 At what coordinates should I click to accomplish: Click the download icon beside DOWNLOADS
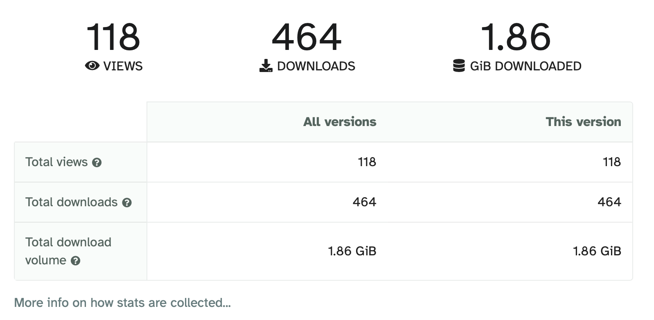click(x=266, y=66)
